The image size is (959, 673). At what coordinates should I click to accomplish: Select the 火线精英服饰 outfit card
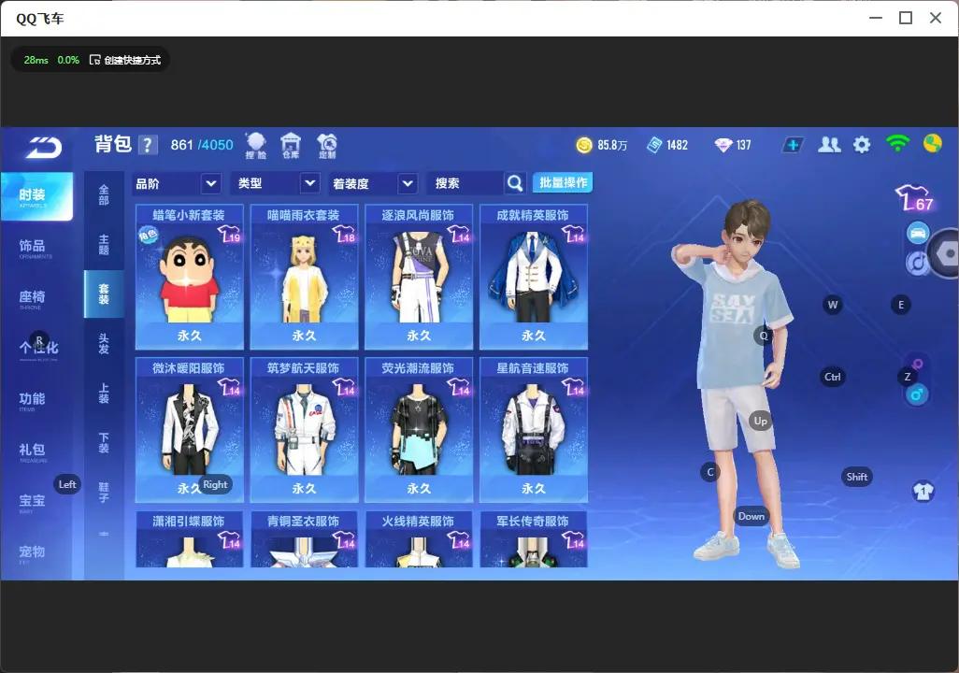click(419, 539)
